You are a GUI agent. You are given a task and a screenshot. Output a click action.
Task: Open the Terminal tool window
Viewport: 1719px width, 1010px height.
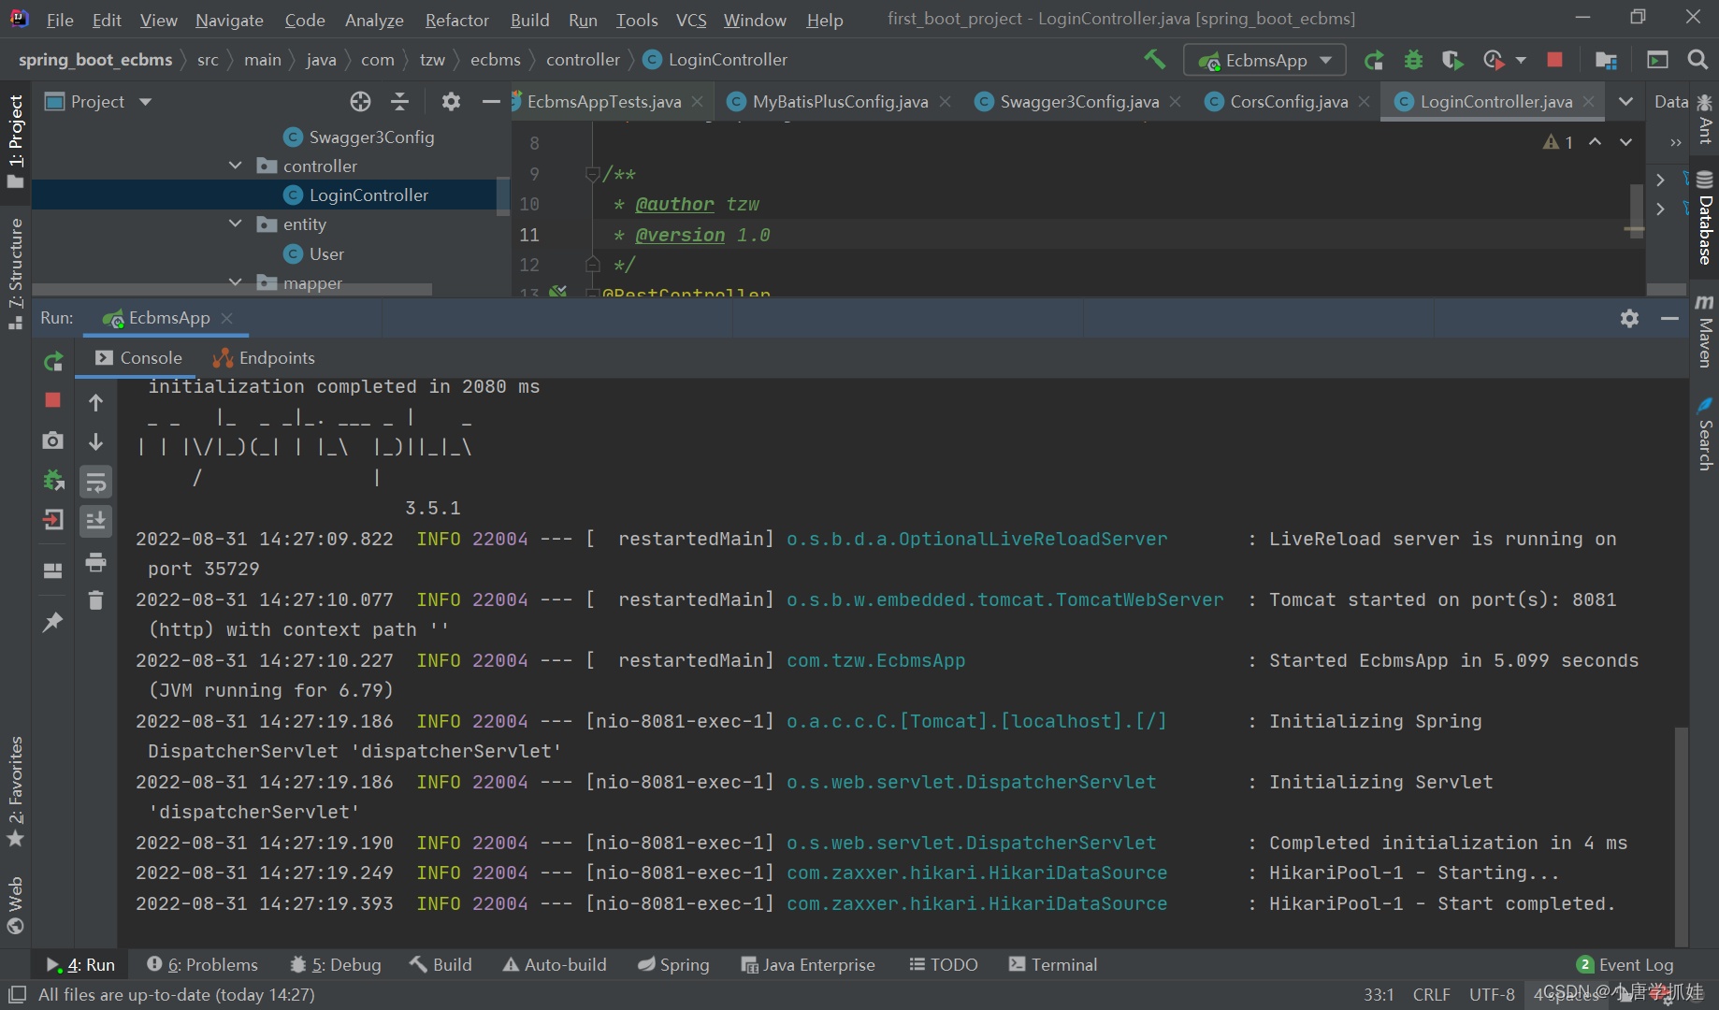pyautogui.click(x=1053, y=964)
